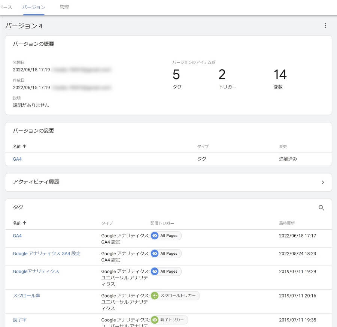Open the GA4 tag in the タグ list

click(17, 236)
